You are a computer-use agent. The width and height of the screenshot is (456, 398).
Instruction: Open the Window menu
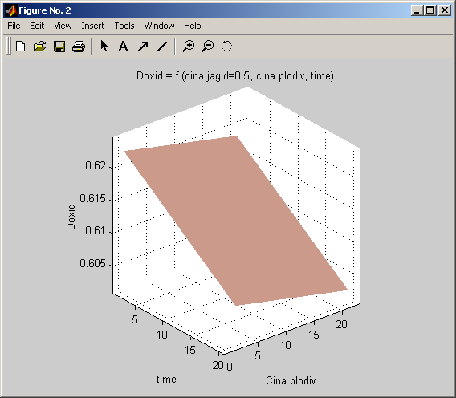click(160, 26)
